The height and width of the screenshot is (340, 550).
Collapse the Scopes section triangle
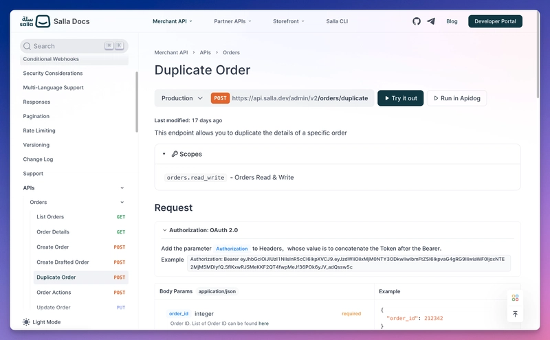(164, 154)
